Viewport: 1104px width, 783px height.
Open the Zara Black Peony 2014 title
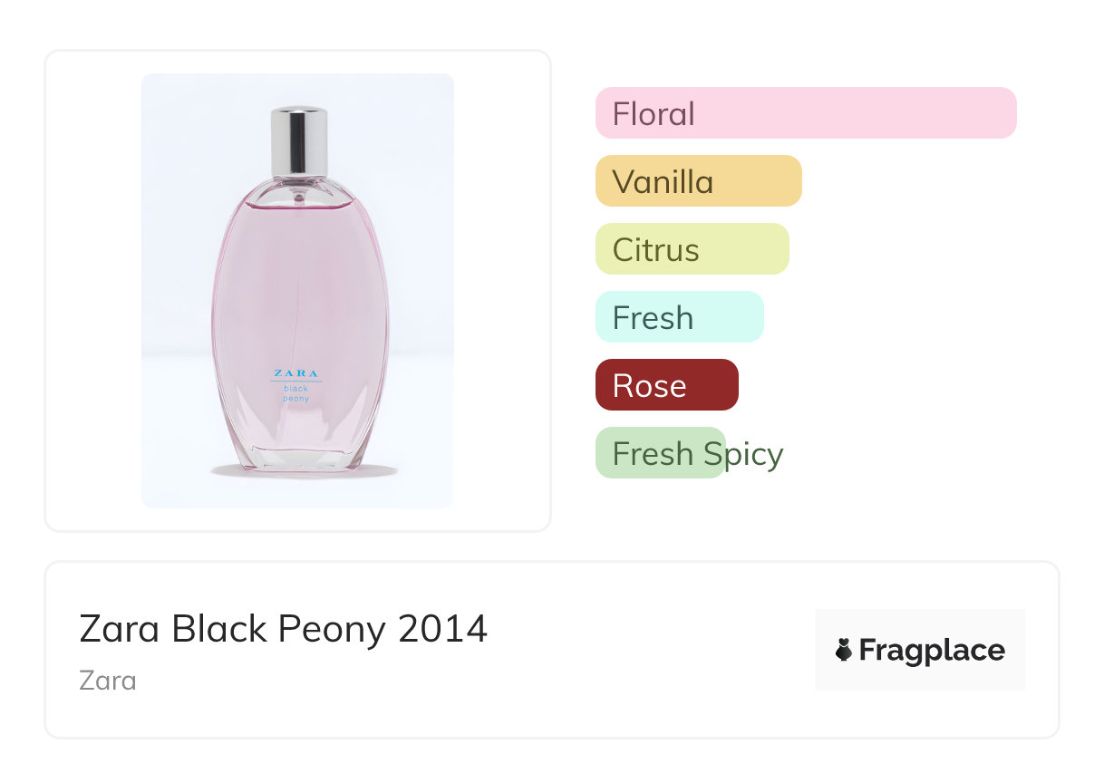click(283, 629)
